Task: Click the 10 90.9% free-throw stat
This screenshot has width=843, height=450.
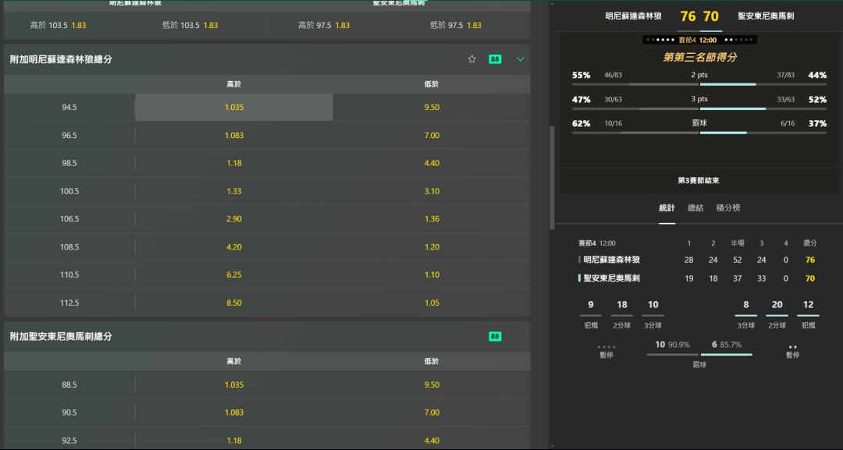Action: tap(672, 345)
